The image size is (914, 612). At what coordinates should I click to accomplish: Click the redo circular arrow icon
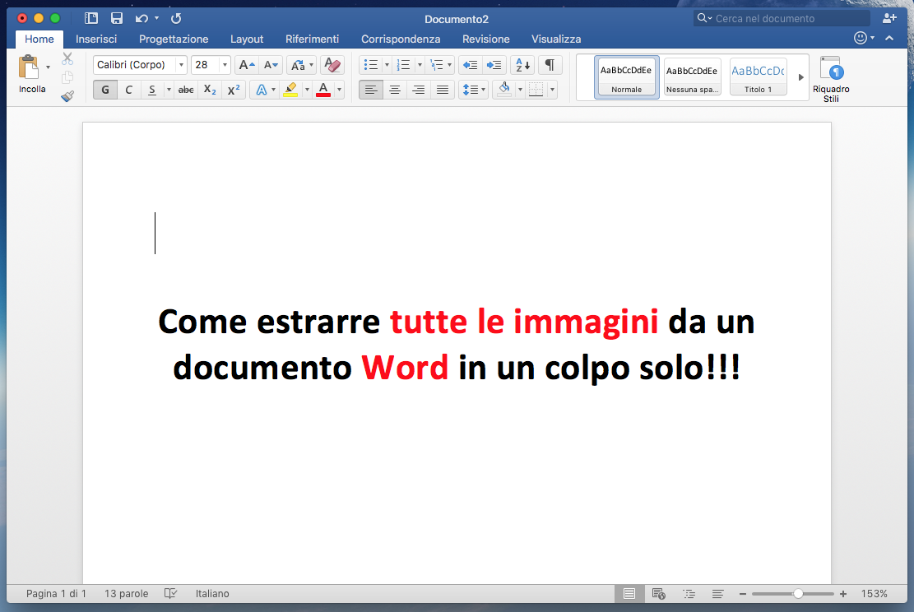[176, 19]
